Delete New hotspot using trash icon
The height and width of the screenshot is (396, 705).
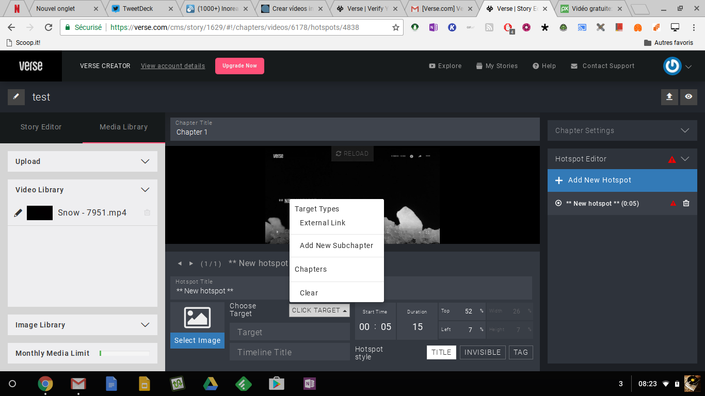coord(686,203)
